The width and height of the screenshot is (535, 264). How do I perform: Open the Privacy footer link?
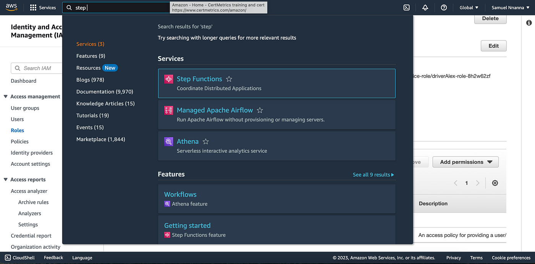coord(454,258)
